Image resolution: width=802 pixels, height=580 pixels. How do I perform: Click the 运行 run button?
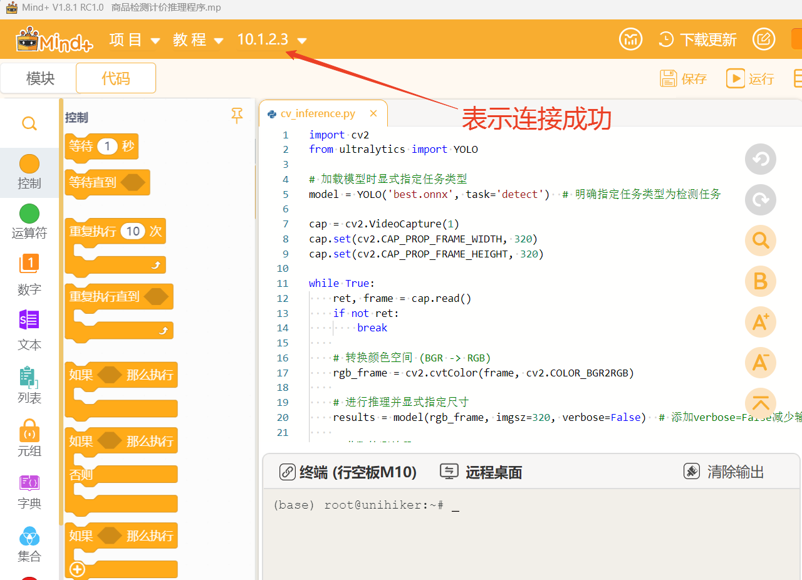pos(750,78)
